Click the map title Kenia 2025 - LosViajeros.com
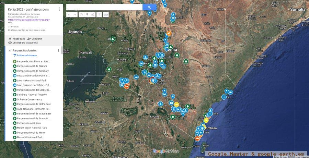Image resolution: width=309 pixels, height=158 pixels. click(28, 9)
